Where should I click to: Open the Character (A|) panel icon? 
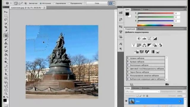pos(121,44)
